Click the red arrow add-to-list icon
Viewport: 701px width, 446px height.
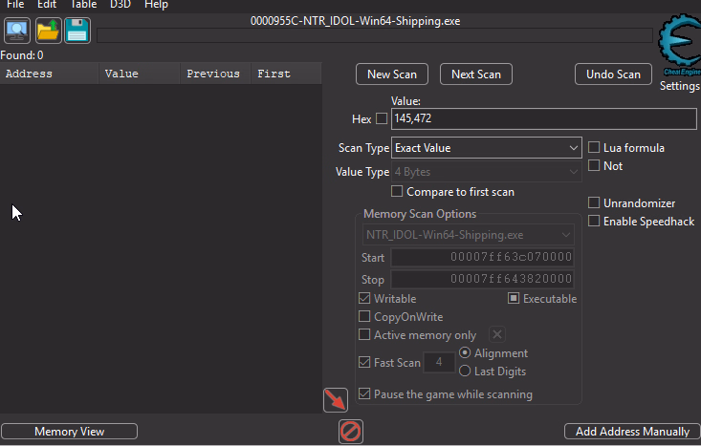point(336,400)
